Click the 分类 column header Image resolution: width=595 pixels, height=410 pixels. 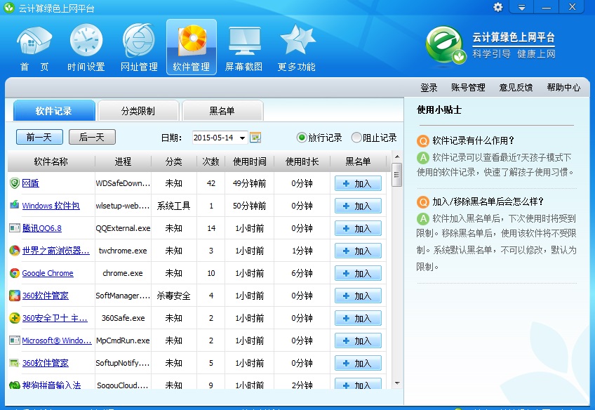(x=174, y=161)
